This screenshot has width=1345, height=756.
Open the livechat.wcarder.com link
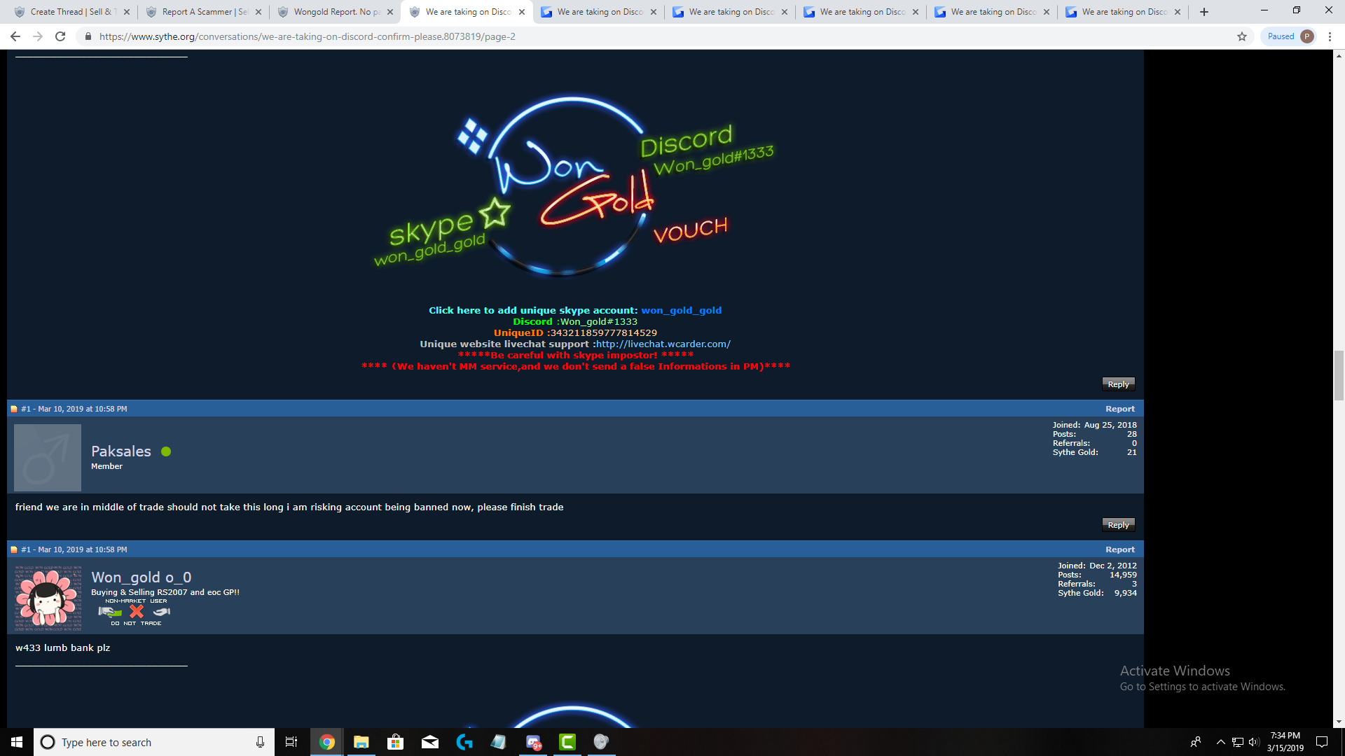(x=663, y=344)
